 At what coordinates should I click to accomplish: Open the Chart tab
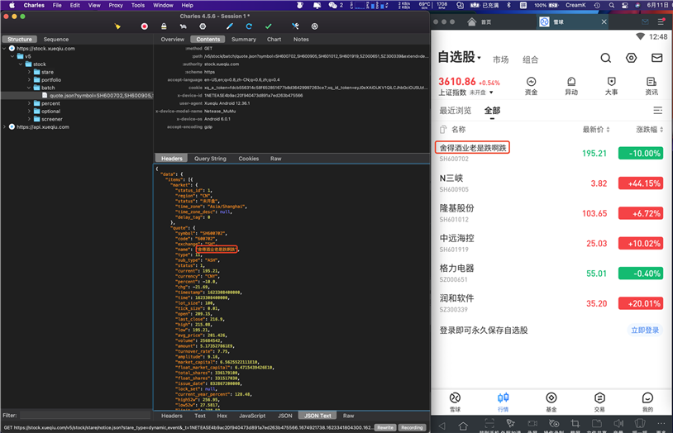[274, 39]
